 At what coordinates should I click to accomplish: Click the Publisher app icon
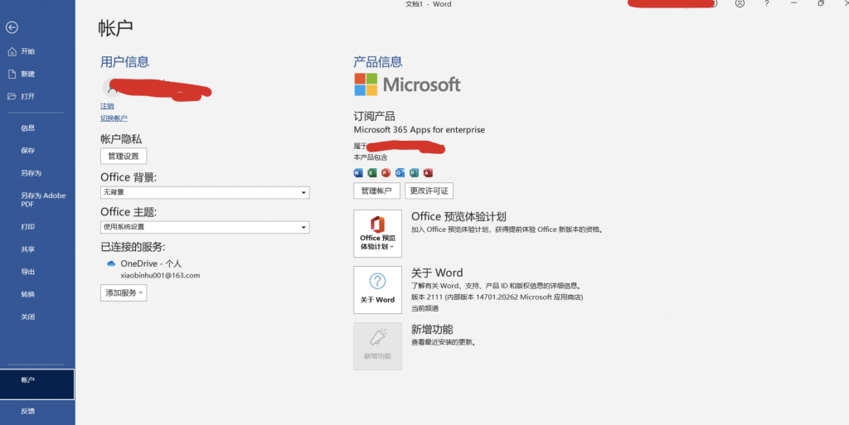[x=415, y=173]
